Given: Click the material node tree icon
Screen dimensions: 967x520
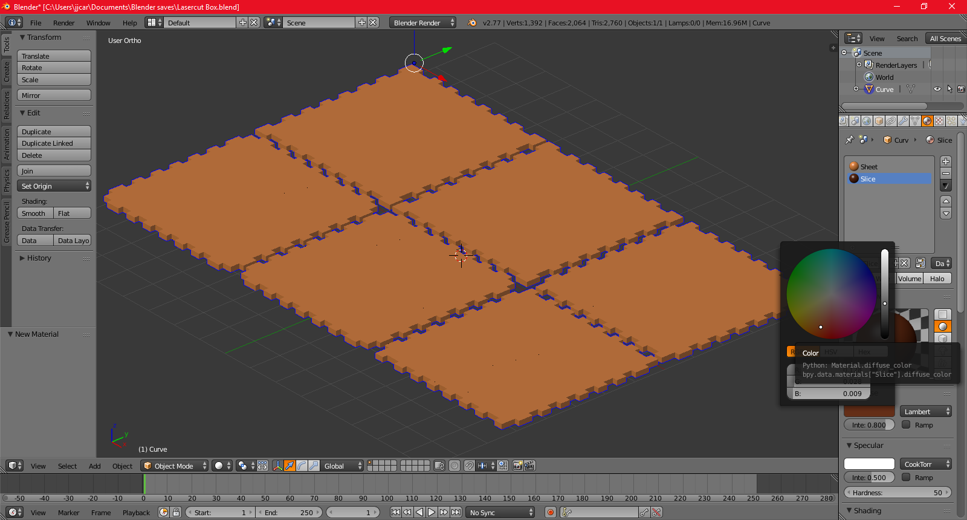Looking at the screenshot, I should 920,263.
